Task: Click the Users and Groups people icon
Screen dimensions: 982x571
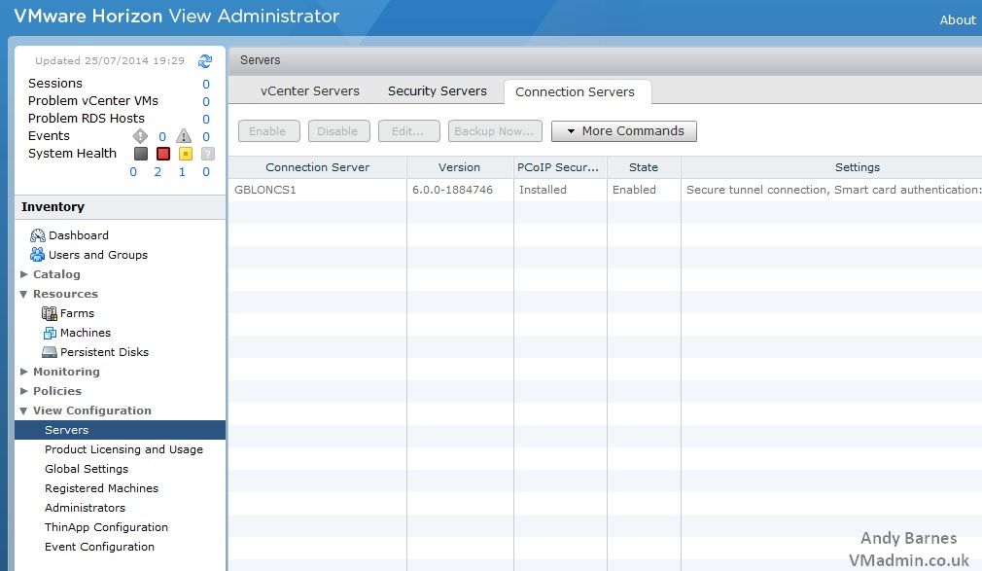Action: tap(38, 255)
